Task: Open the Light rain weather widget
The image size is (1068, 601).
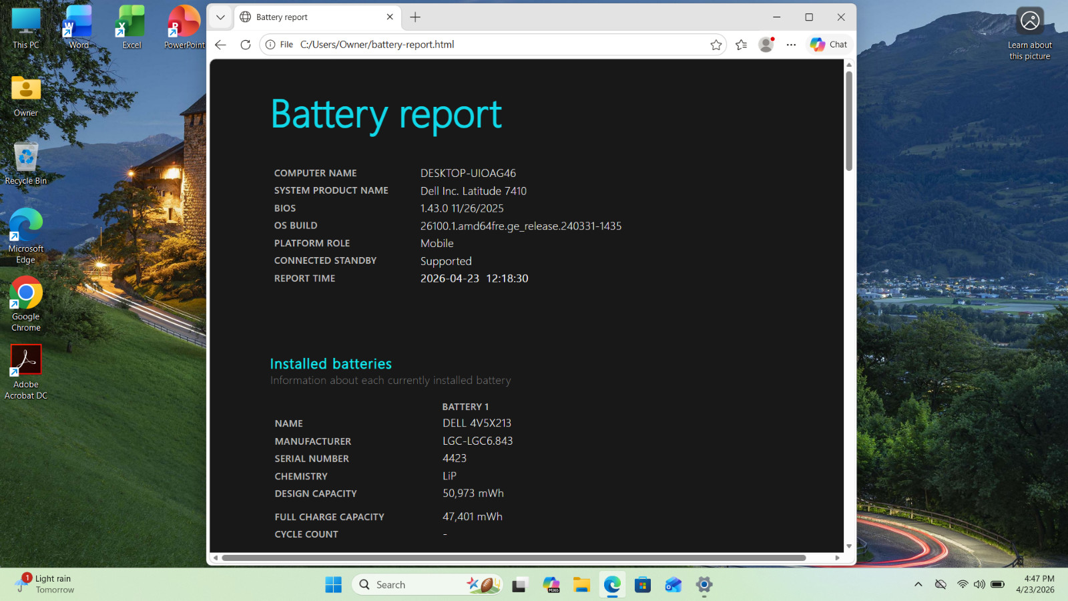Action: pos(45,584)
